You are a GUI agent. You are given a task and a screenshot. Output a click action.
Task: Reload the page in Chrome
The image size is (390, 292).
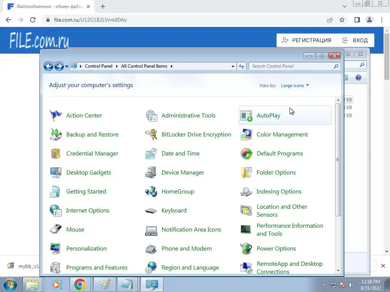pos(33,20)
